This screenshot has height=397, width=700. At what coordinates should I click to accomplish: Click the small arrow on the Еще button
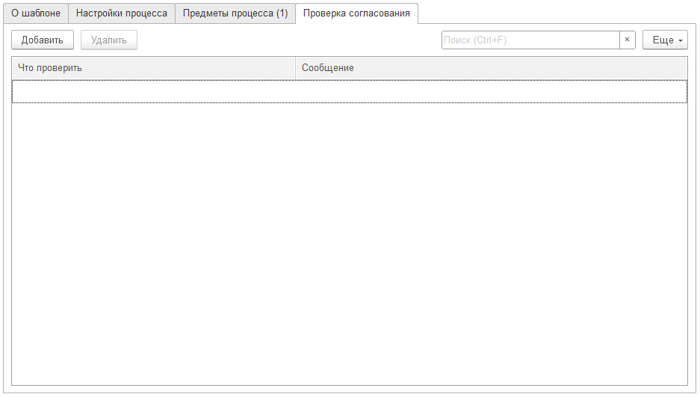pyautogui.click(x=681, y=40)
